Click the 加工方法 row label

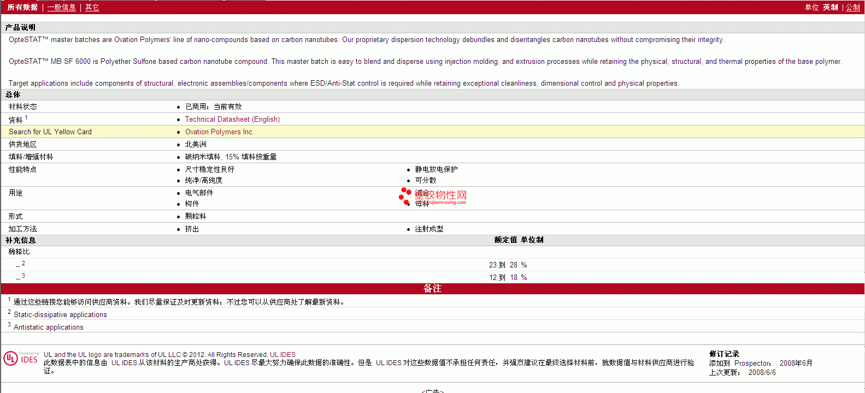click(x=23, y=229)
